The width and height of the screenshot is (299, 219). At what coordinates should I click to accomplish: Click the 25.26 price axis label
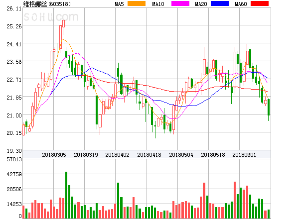coord(14,26)
